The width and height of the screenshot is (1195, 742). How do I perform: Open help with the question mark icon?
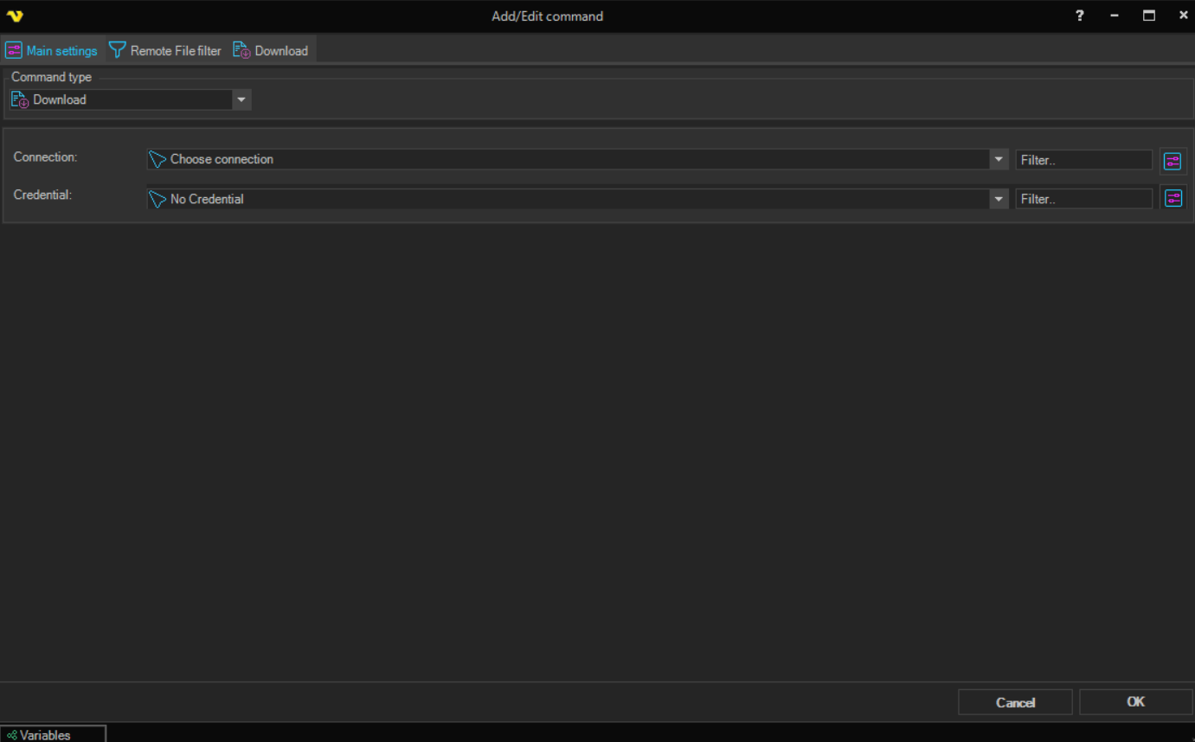(x=1079, y=16)
